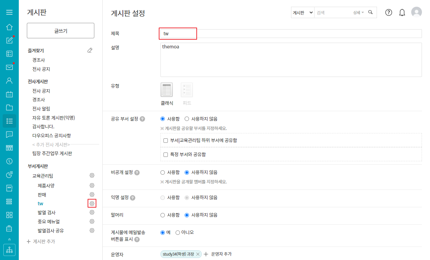Open the hamburger menu at top left
This screenshot has height=260, width=430.
tap(9, 12)
